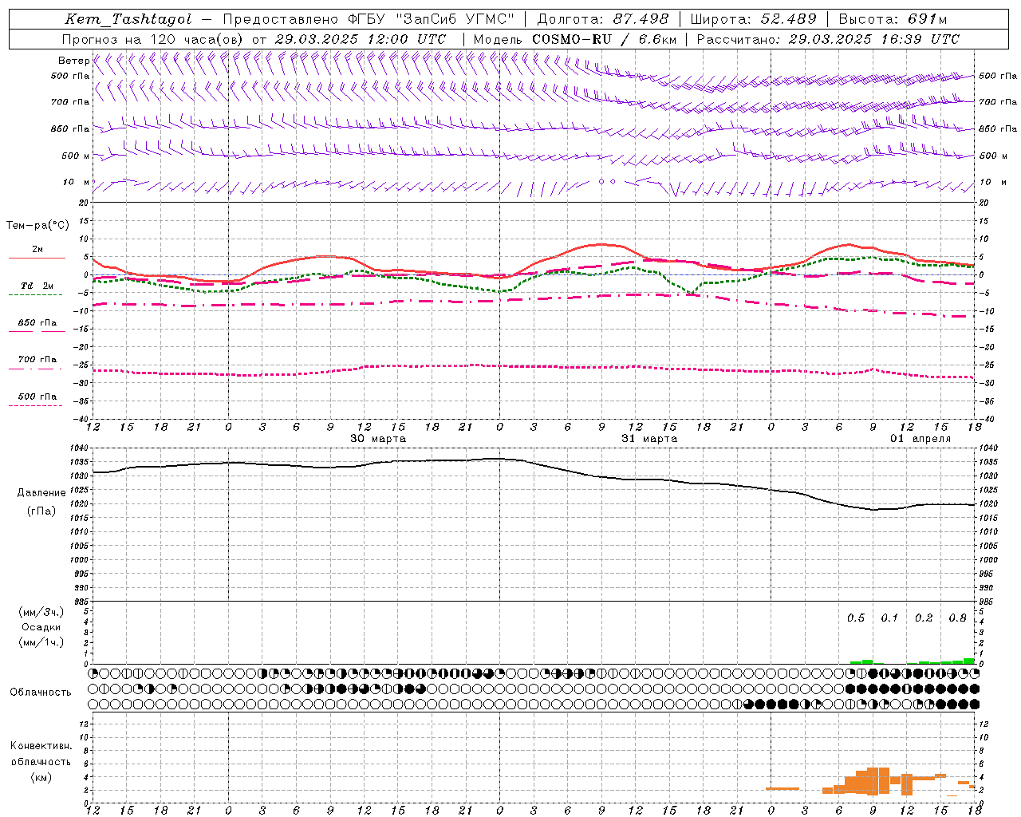
Task: Click the Td 2м dew point legend entry
Action: (37, 286)
